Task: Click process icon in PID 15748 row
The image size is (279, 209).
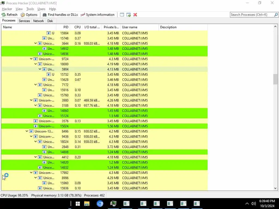Action: [x=44, y=38]
